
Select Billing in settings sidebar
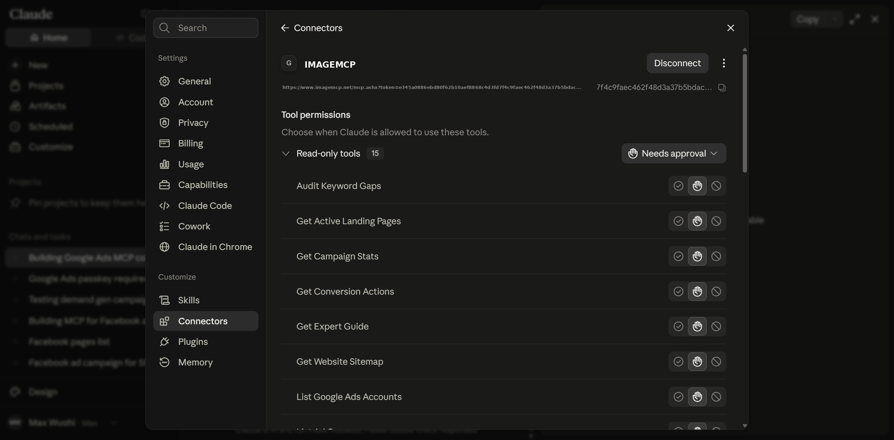tap(206, 143)
